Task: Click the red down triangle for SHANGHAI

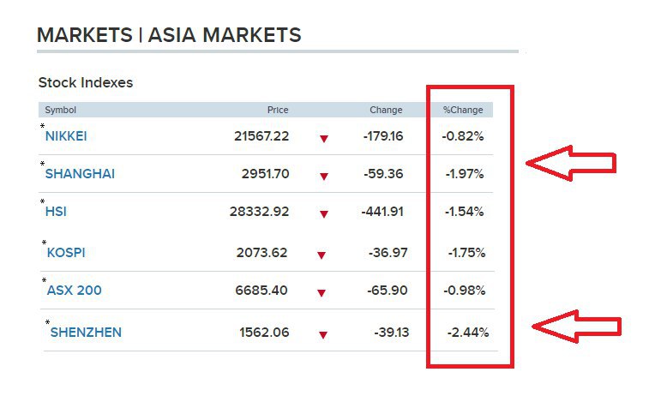Action: pyautogui.click(x=324, y=177)
